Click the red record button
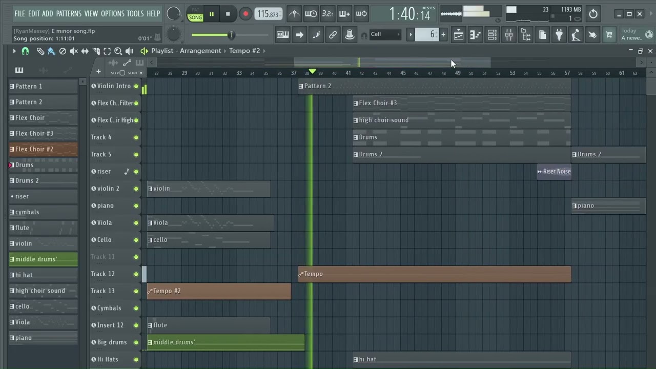 [x=245, y=14]
